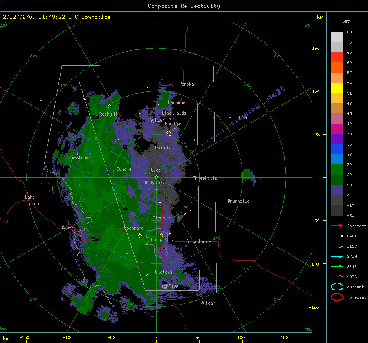Screen dimensions: 368x343
Task: Click the Lake Louise label
Action: pos(31,200)
